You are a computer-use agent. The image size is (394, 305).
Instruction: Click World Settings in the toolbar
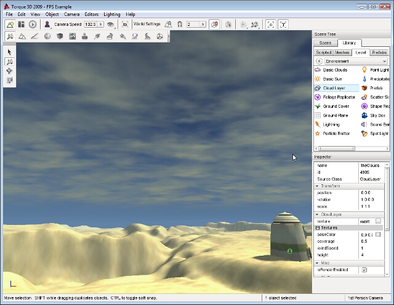(x=147, y=24)
